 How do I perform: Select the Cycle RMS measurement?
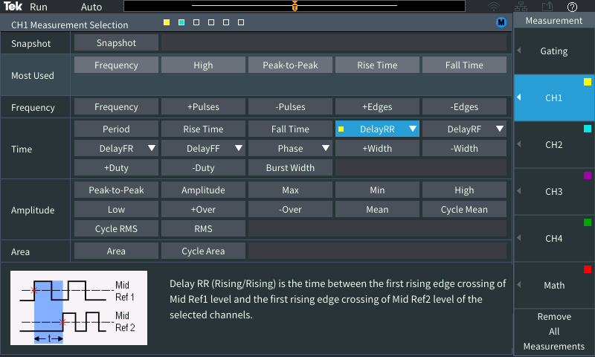116,228
